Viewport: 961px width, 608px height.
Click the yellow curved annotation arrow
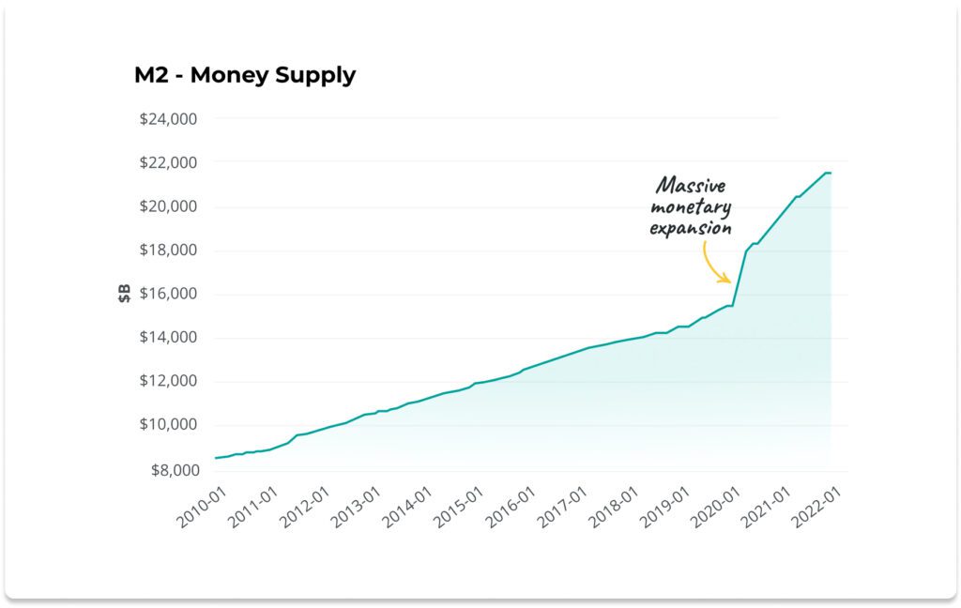[x=715, y=262]
